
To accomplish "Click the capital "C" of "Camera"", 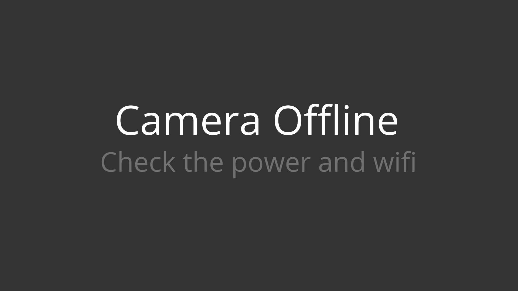I will pos(127,121).
